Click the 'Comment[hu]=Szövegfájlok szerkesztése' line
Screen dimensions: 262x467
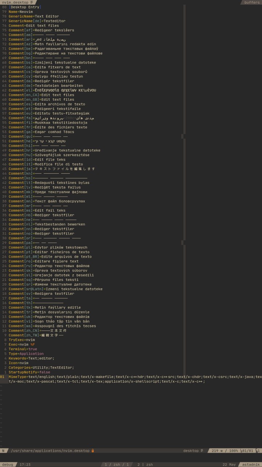point(49,155)
